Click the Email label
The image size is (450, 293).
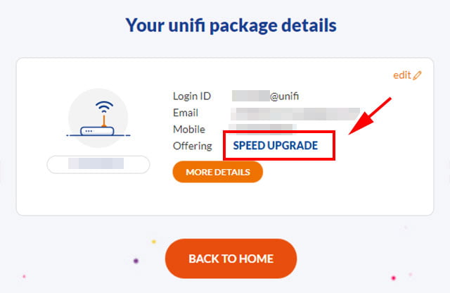tap(186, 113)
